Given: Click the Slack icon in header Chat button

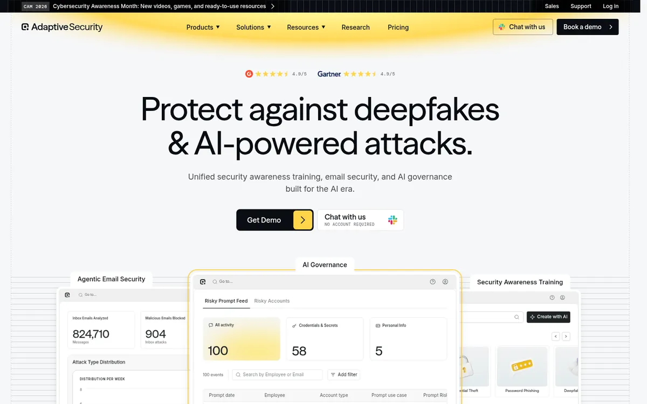Looking at the screenshot, I should pyautogui.click(x=502, y=27).
